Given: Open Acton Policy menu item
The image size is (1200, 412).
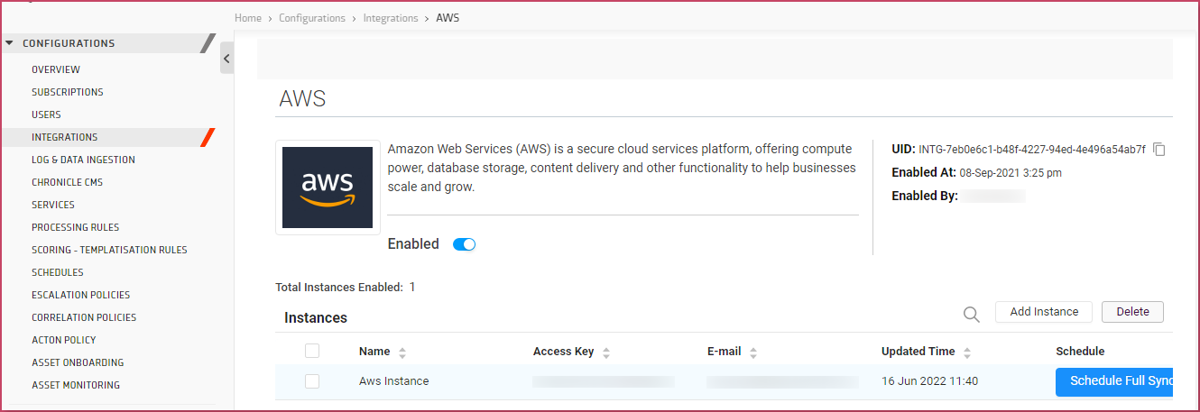Looking at the screenshot, I should 64,340.
